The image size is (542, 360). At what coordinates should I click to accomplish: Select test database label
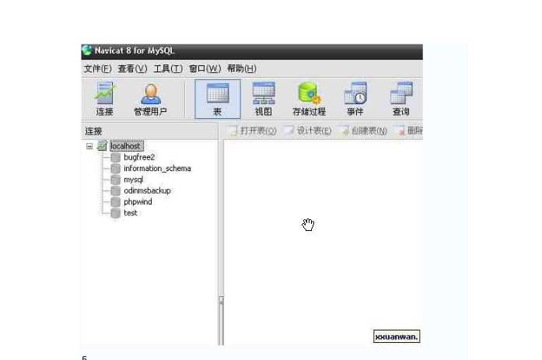coord(131,213)
